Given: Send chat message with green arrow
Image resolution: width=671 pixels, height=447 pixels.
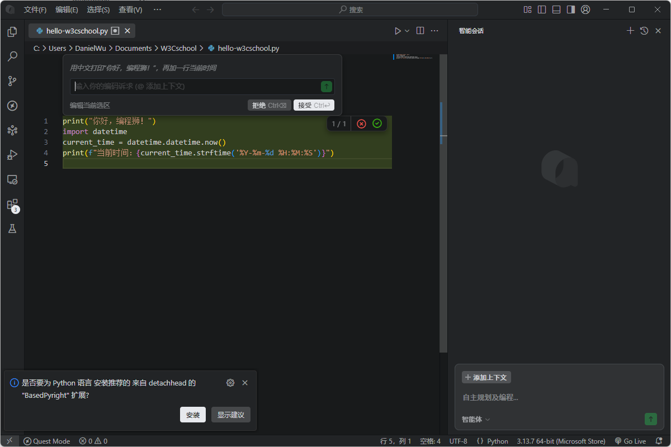Looking at the screenshot, I should (x=651, y=419).
